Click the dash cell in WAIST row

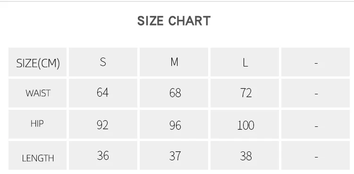coord(316,93)
